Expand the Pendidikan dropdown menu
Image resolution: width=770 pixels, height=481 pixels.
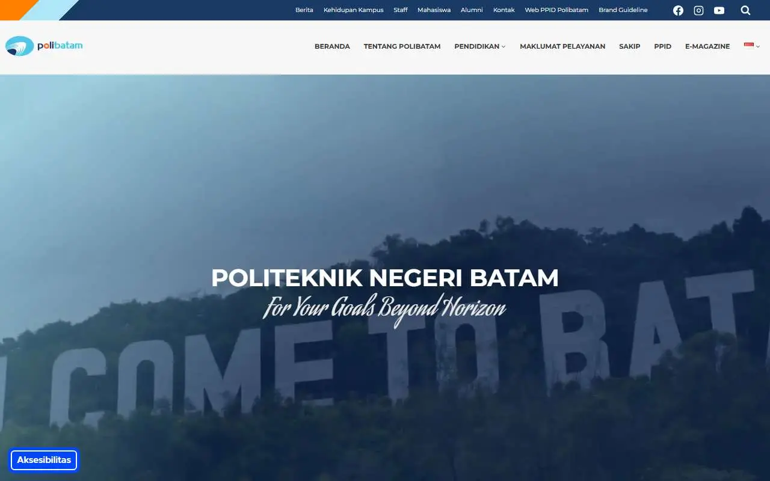[x=480, y=46]
